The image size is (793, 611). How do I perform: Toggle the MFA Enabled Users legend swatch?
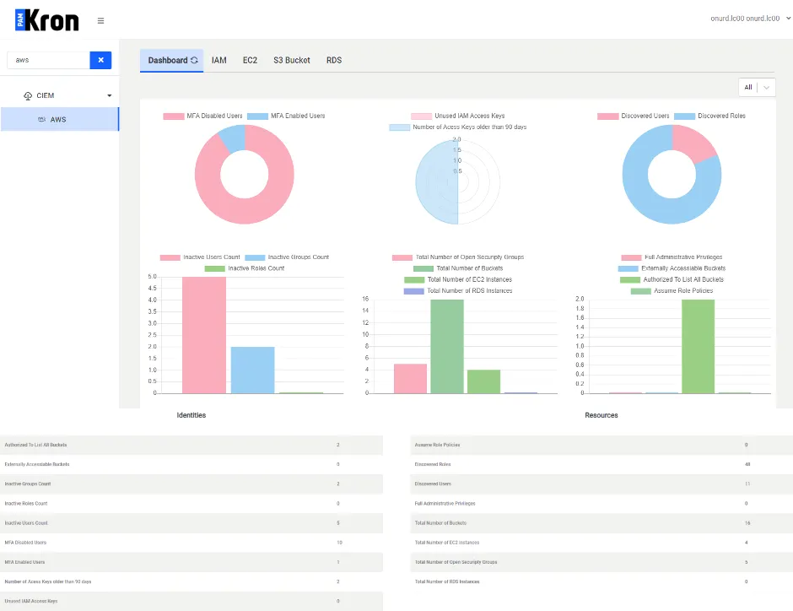tap(257, 116)
